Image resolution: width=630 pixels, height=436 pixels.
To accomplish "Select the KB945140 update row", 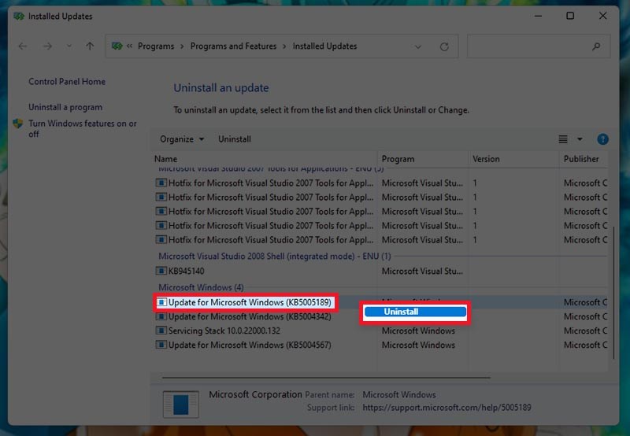I will (380, 271).
